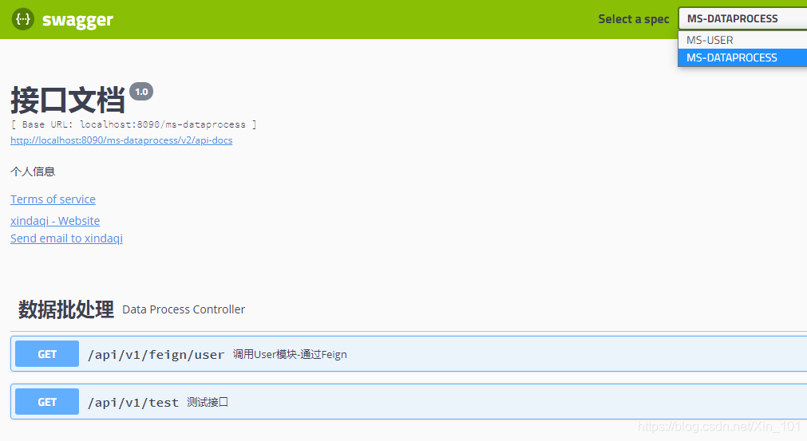Viewport: 807px width, 441px height.
Task: Click Send email to xindaqi
Action: pos(66,238)
